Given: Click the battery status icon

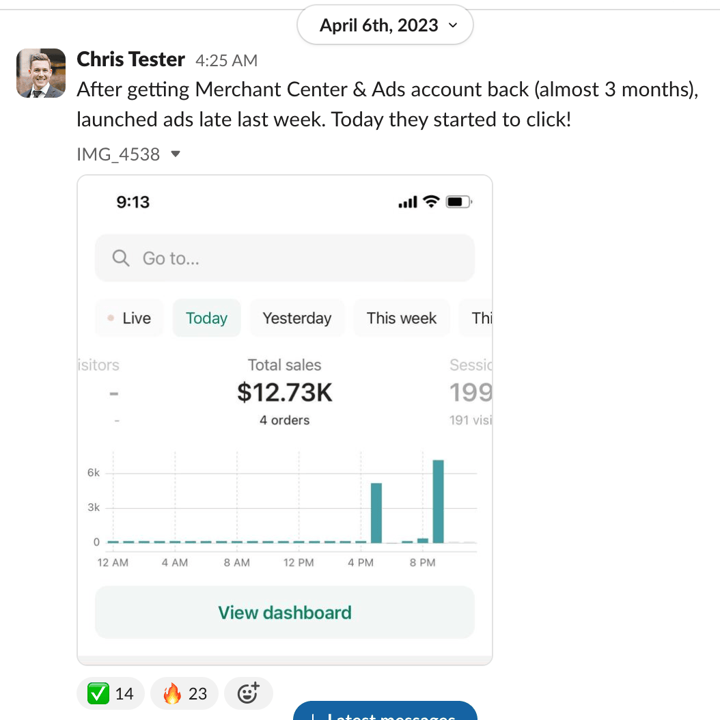Looking at the screenshot, I should tap(456, 202).
